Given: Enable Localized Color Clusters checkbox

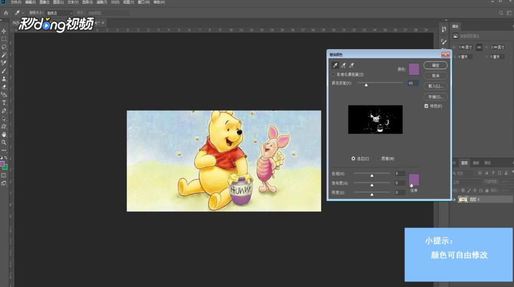Looking at the screenshot, I should click(x=333, y=74).
